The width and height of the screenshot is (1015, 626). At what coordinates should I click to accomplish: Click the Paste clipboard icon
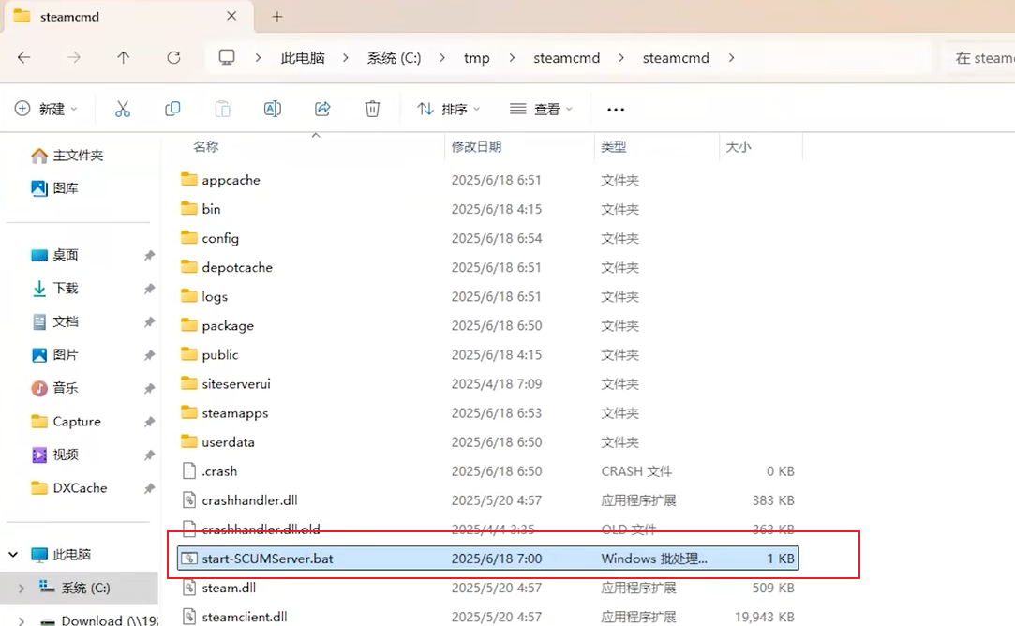(222, 109)
